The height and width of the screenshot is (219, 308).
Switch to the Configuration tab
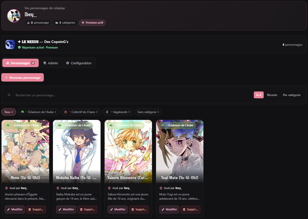point(79,63)
